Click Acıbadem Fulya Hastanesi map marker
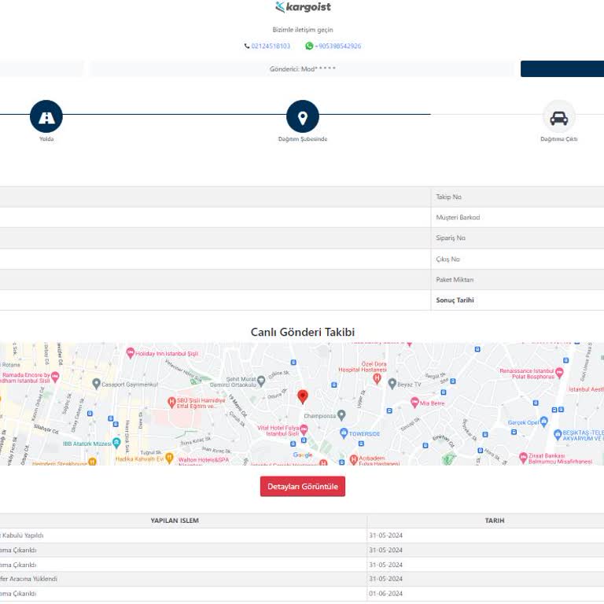The width and height of the screenshot is (604, 604). 354,459
